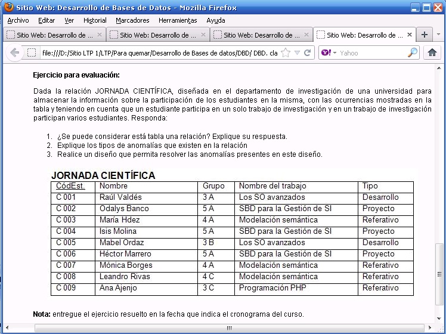Click the page identity icon in address bar

pos(32,53)
